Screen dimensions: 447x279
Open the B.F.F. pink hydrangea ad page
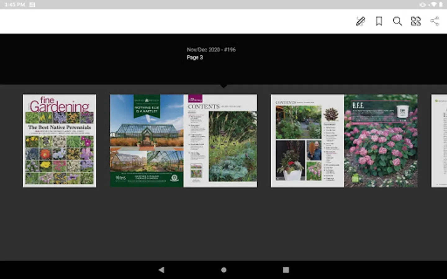click(x=381, y=141)
